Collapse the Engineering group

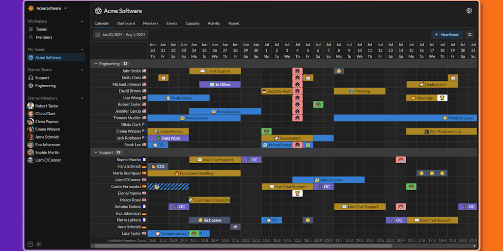click(96, 64)
